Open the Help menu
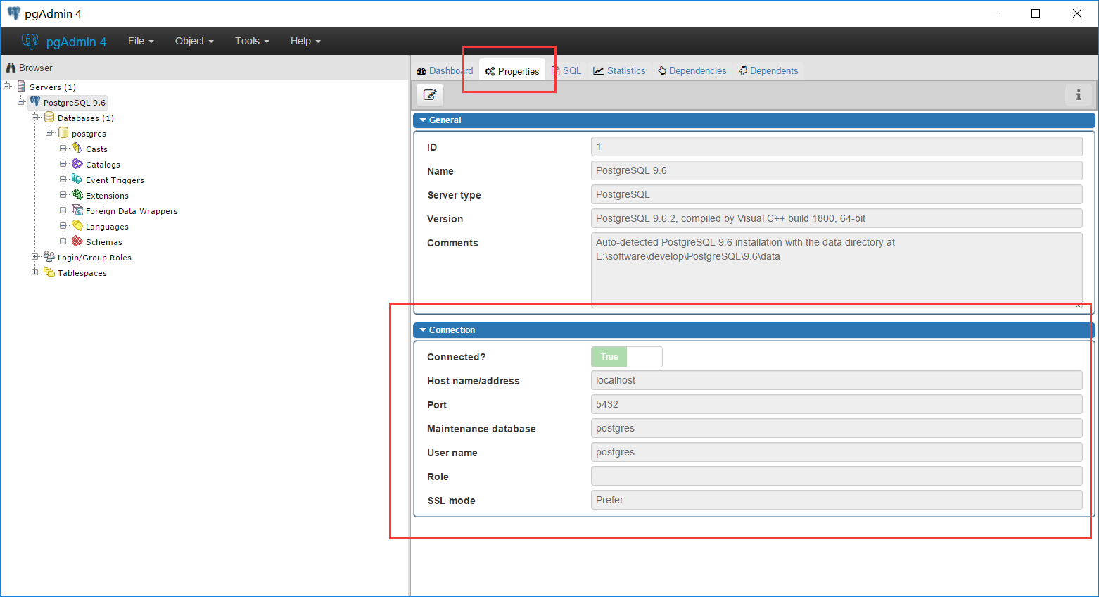The image size is (1099, 597). click(x=305, y=41)
